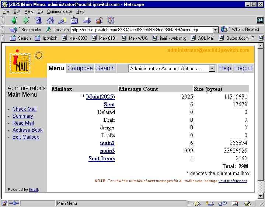The image size is (265, 207).
Task: Open the Me - 8383 bookmark
Action: click(x=74, y=38)
